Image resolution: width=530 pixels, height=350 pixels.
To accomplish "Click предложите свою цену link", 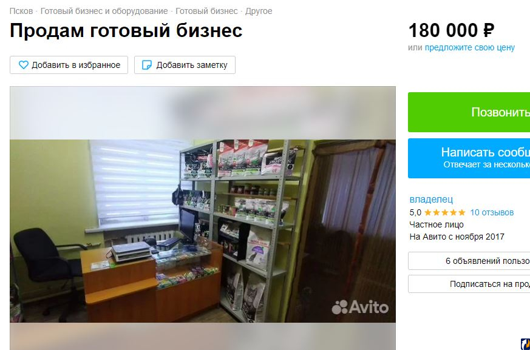I will pos(469,48).
